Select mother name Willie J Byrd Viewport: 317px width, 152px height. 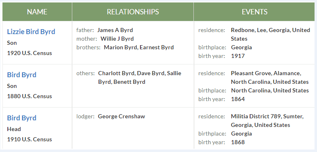click(117, 39)
